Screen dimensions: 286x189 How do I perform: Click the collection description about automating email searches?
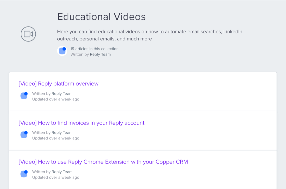click(x=150, y=35)
